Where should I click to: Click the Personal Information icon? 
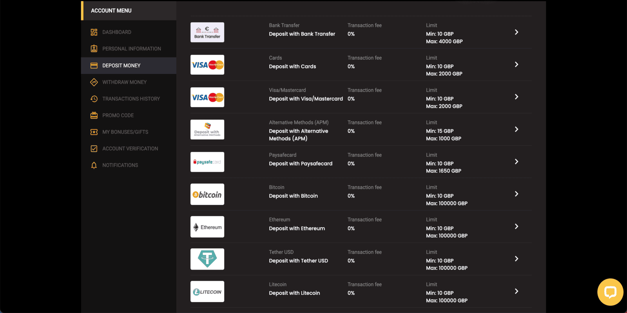tap(94, 49)
